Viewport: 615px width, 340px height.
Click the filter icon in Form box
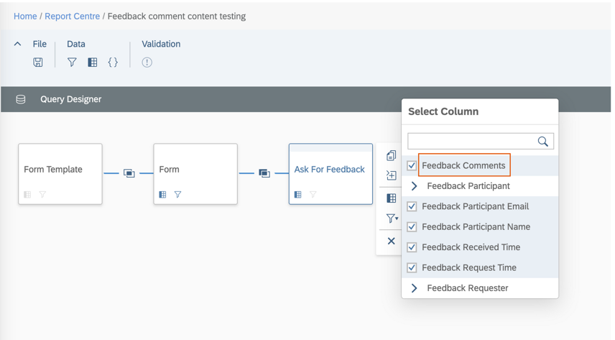click(x=177, y=194)
